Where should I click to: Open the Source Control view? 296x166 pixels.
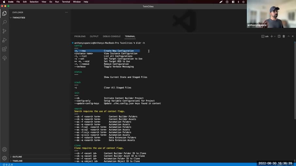click(4, 31)
